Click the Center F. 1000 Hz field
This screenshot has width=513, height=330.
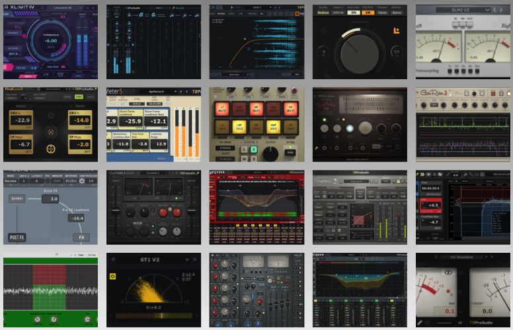[x=338, y=13]
